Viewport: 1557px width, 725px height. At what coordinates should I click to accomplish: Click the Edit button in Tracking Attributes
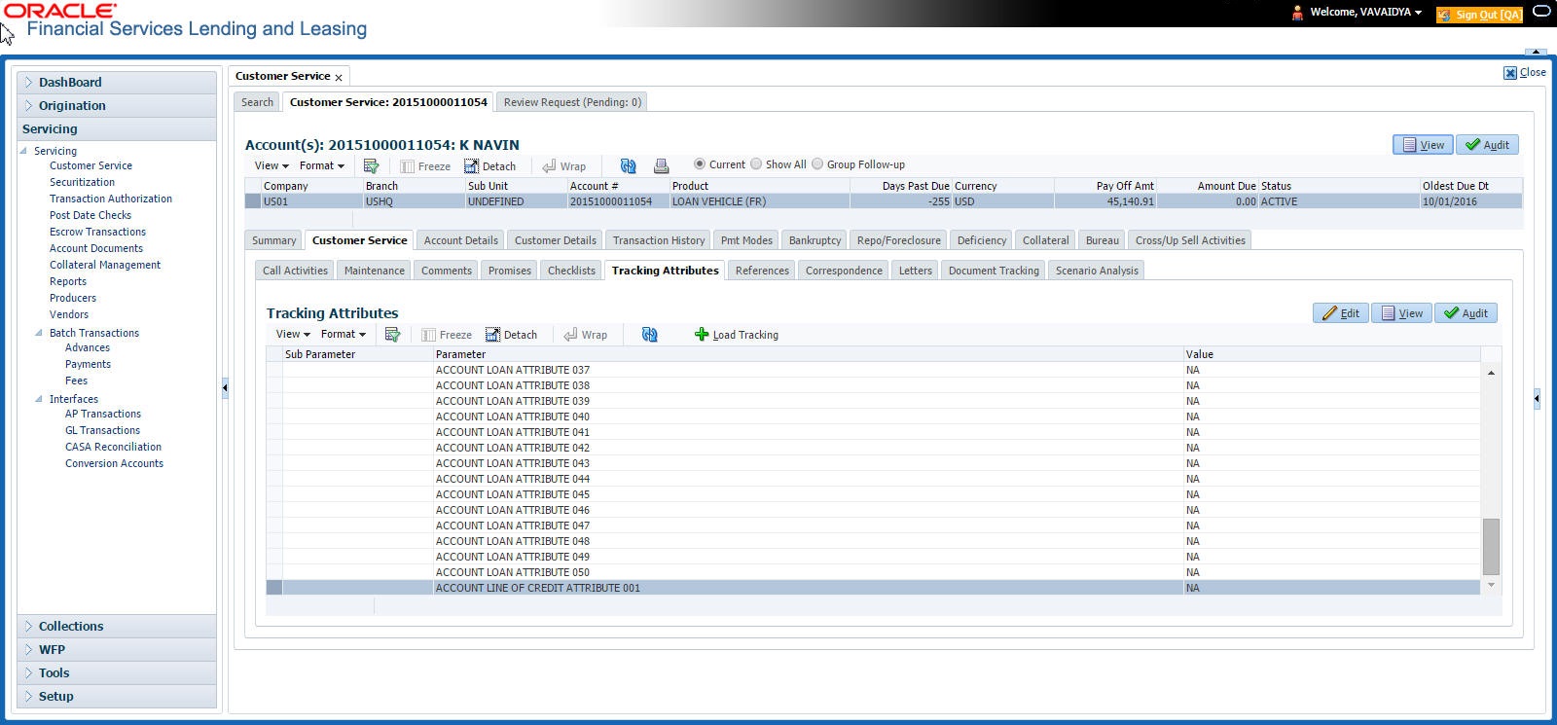pos(1341,313)
